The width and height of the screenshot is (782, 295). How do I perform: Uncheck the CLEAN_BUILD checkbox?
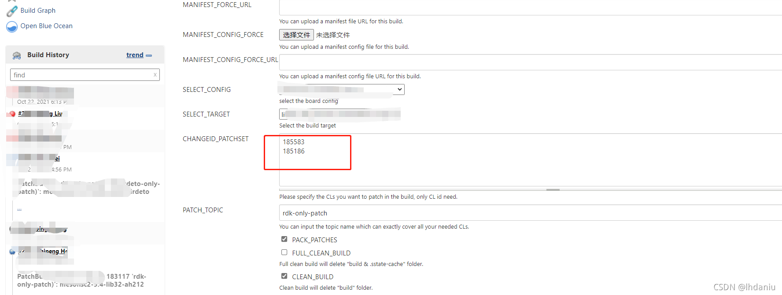click(x=284, y=276)
